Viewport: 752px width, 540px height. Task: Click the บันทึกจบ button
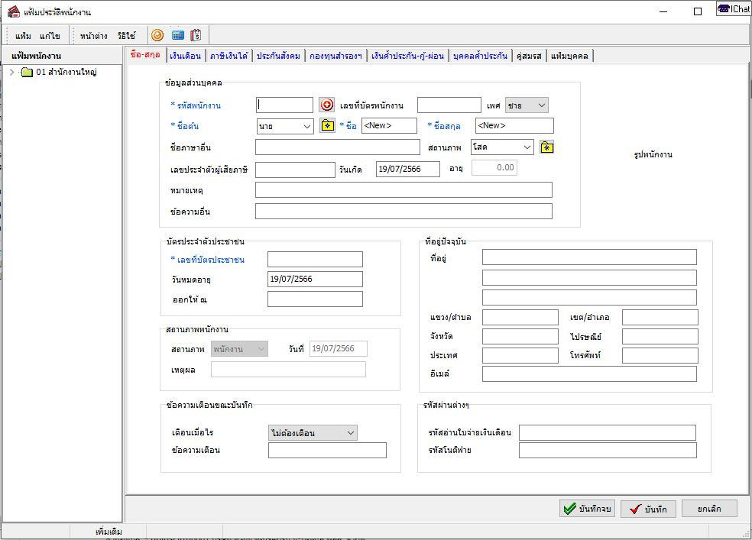click(587, 509)
